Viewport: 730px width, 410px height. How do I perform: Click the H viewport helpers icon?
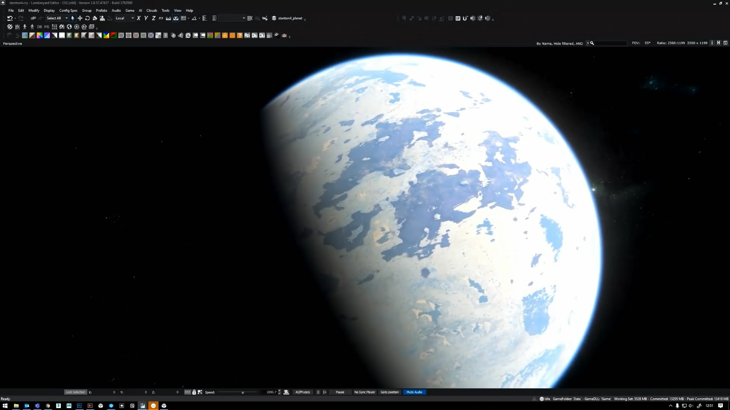pyautogui.click(x=719, y=43)
